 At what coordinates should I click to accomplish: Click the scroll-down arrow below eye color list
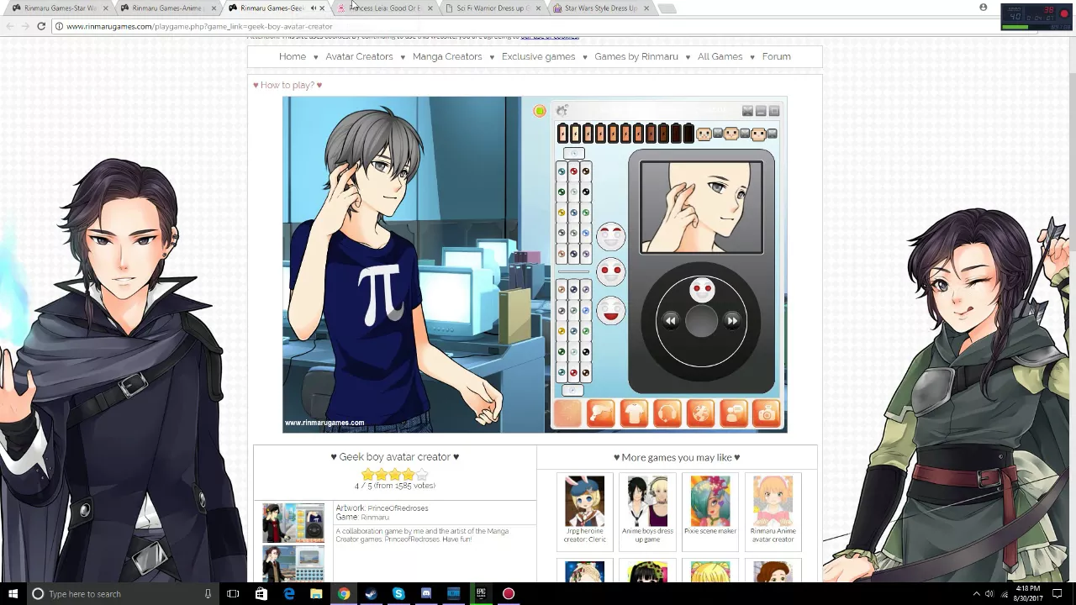pyautogui.click(x=572, y=390)
